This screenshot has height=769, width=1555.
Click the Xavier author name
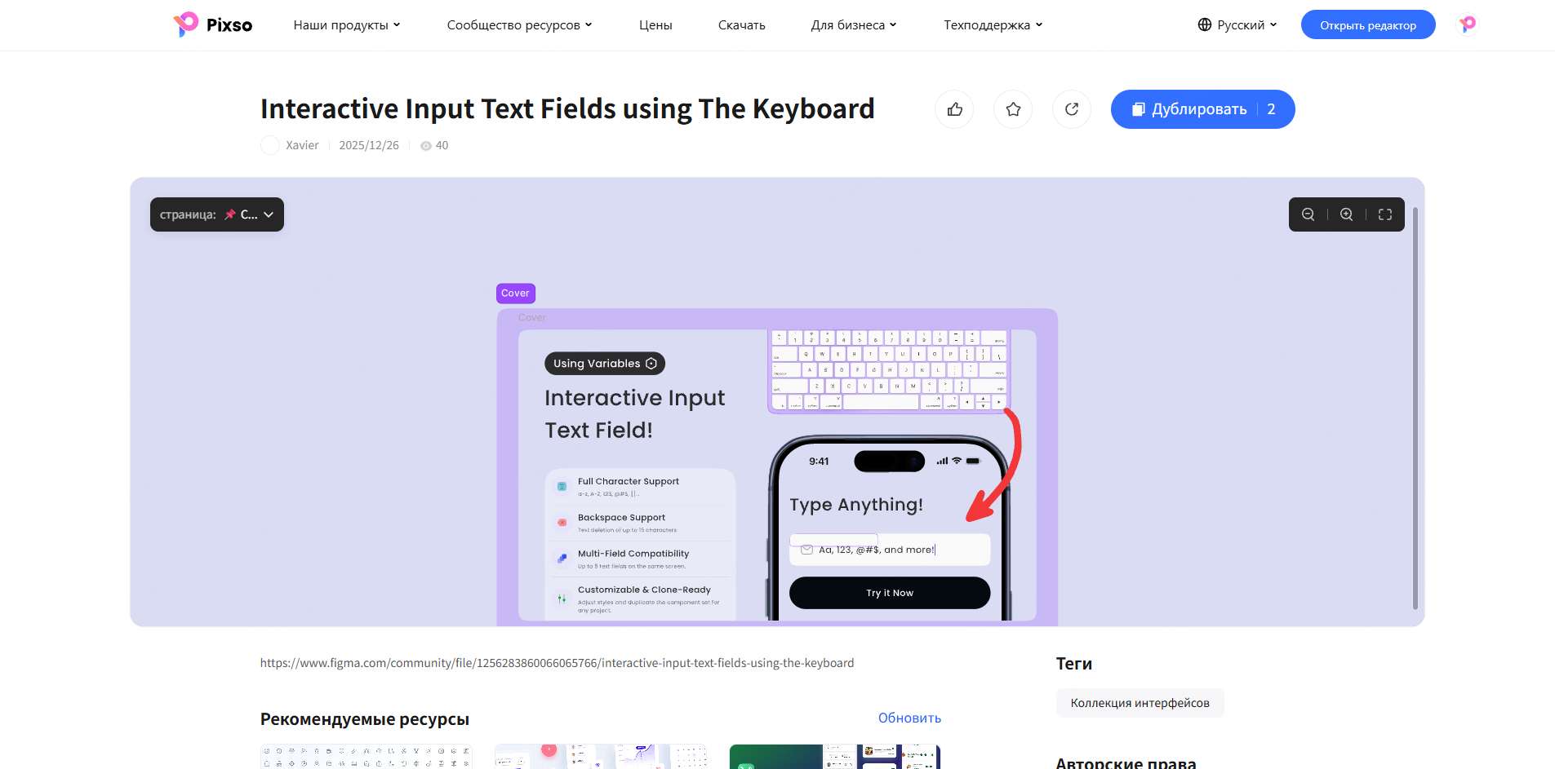[x=302, y=145]
